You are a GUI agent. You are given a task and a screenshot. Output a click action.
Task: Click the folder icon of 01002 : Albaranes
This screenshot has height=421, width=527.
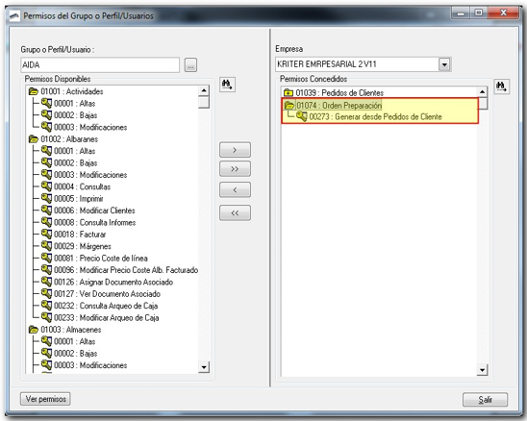click(x=34, y=138)
